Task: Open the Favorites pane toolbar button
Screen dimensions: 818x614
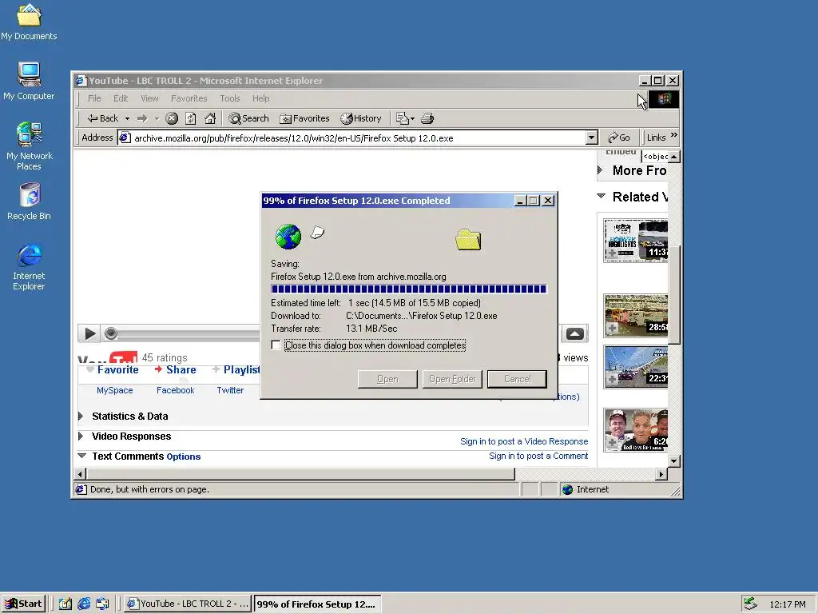Action: (x=304, y=118)
